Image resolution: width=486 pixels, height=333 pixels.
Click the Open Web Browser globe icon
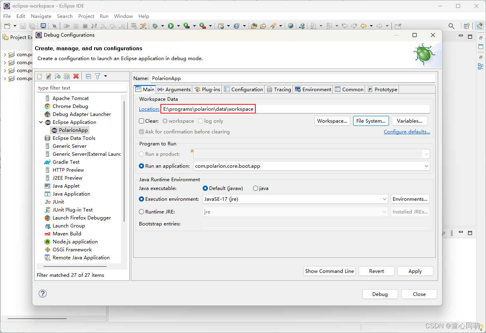[290, 26]
